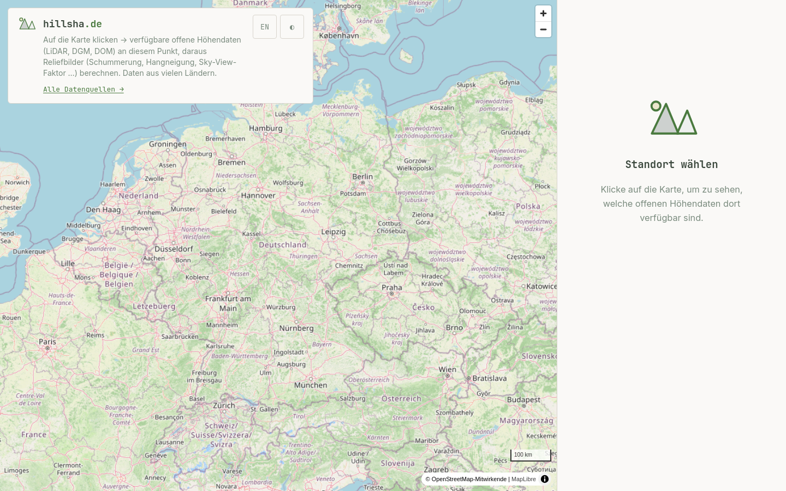Click Slovenija country label on map

tap(397, 464)
